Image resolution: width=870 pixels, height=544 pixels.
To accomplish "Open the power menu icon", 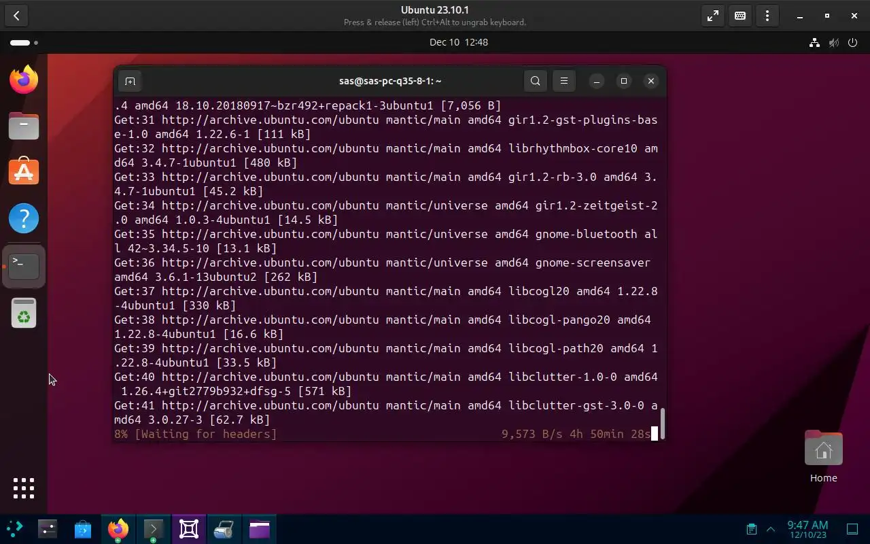I will point(853,42).
